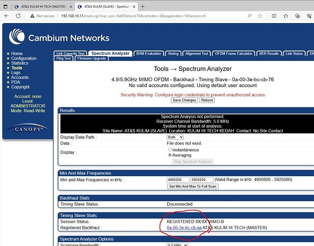Click Stop Spectrum Analysis button
Viewport: 314px width, 246px height.
[x=193, y=161]
